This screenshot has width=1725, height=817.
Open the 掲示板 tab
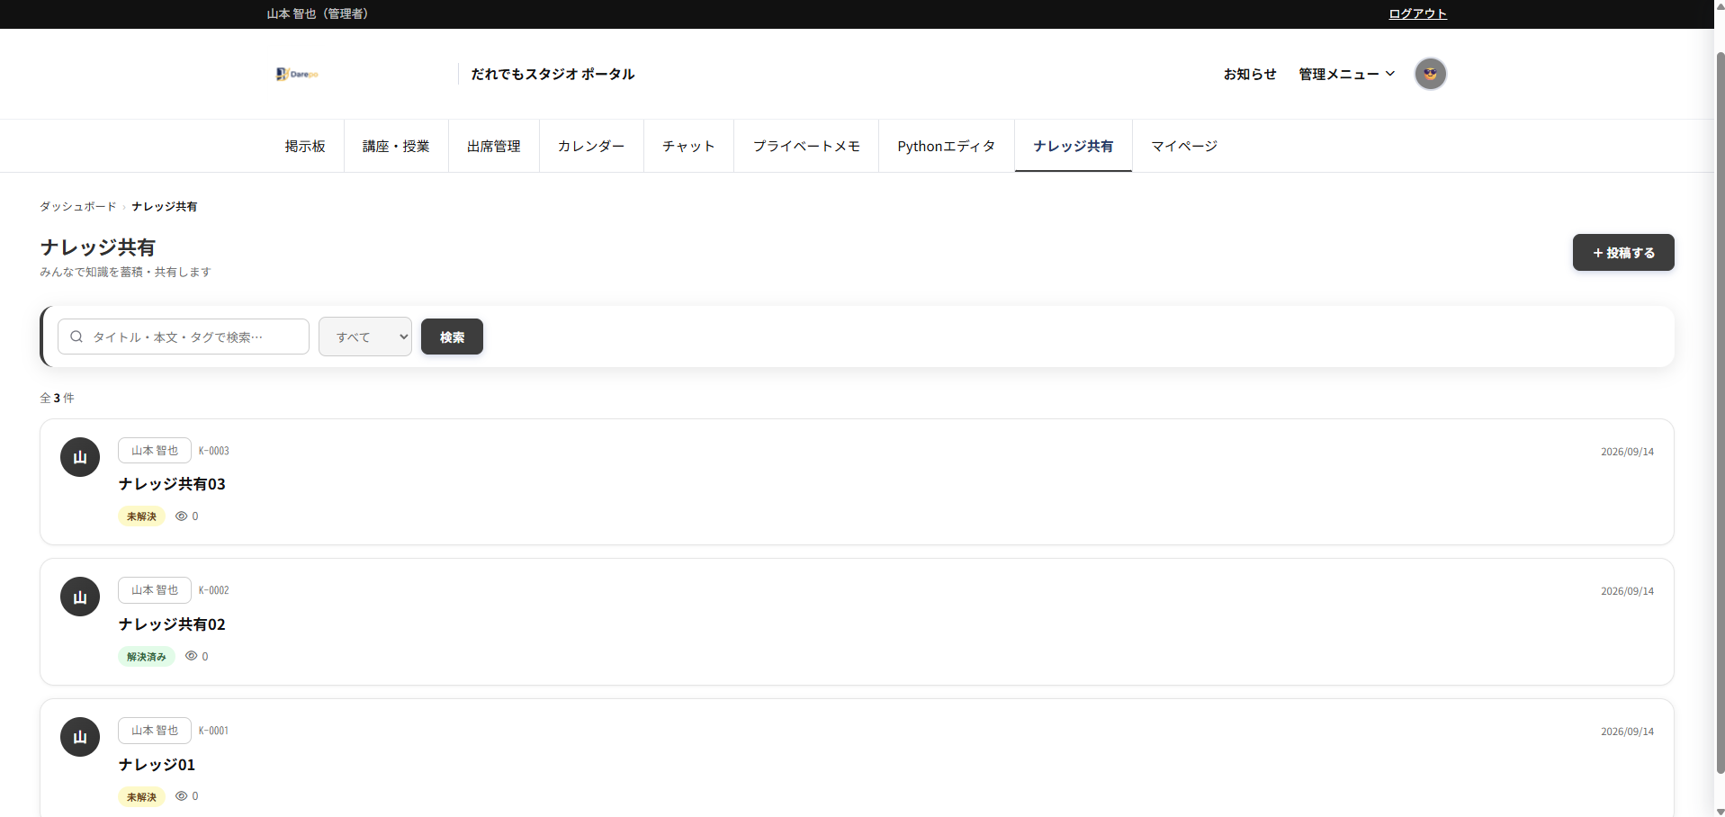click(305, 146)
